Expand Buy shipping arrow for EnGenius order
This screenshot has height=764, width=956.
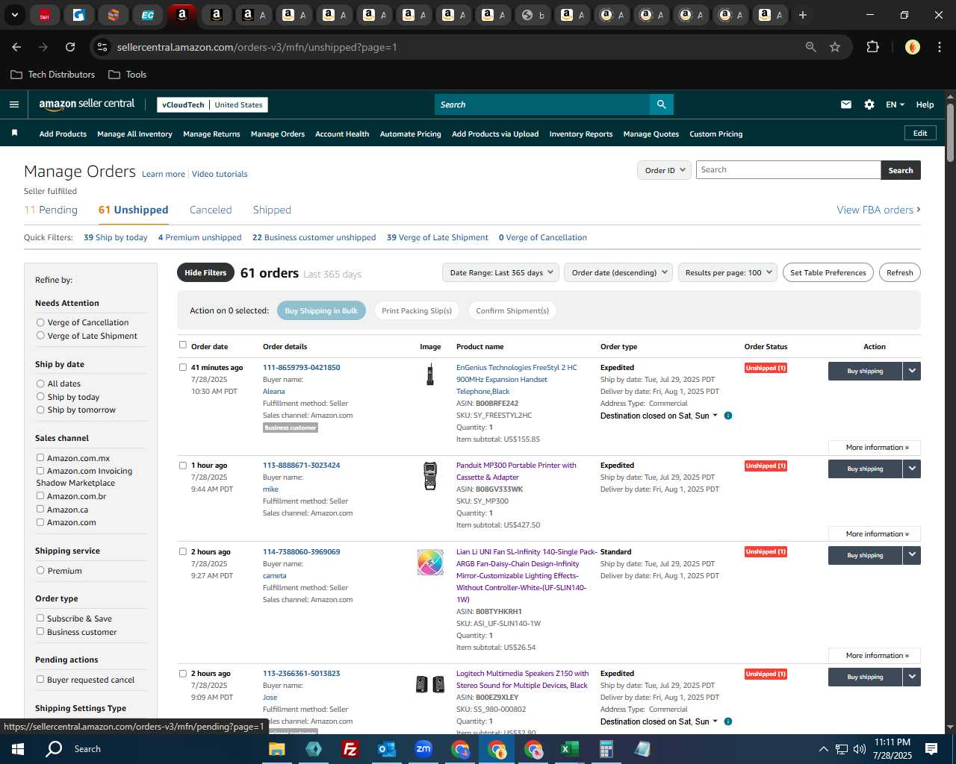point(912,371)
